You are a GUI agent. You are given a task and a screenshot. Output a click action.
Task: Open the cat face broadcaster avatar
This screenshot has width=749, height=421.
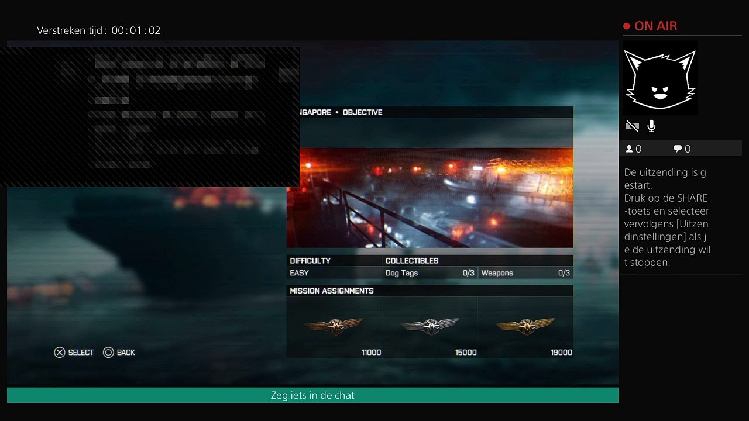point(659,79)
